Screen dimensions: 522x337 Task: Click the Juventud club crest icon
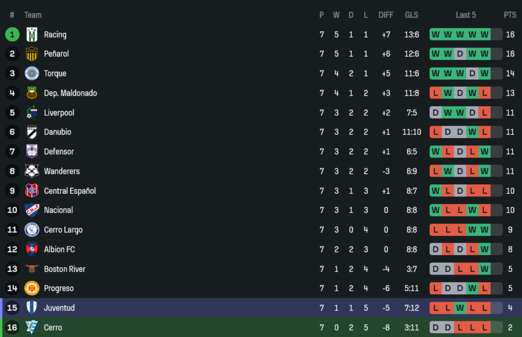click(x=32, y=308)
